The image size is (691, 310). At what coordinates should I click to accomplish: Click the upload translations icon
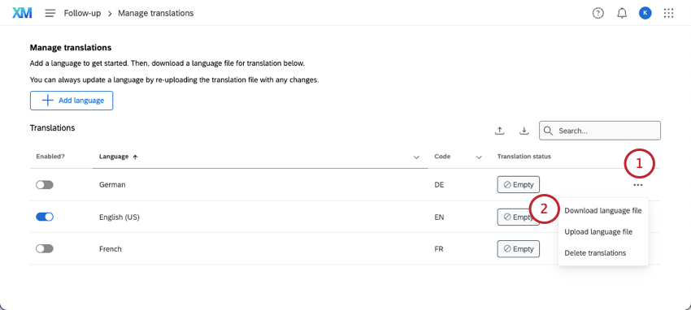[x=499, y=131]
